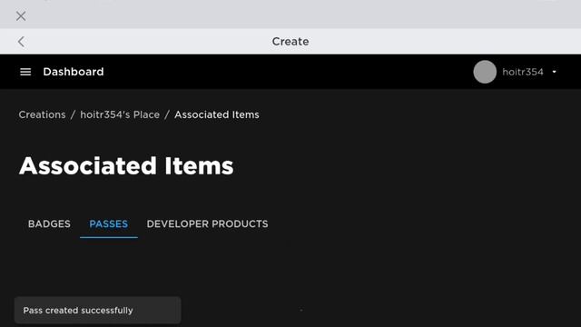This screenshot has height=327, width=581.
Task: Click the slash separator before Associated Items breadcrumb
Action: pos(167,114)
